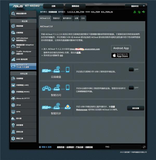Switch to the 服务器同步 tab
Viewport: 156px width, 160px height.
click(67, 18)
